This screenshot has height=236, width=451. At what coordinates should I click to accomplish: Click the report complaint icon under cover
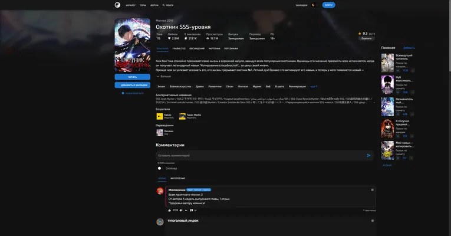pos(123,93)
